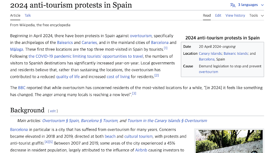Select the Edit tab
The width and height of the screenshot is (268, 153).
click(x=218, y=15)
